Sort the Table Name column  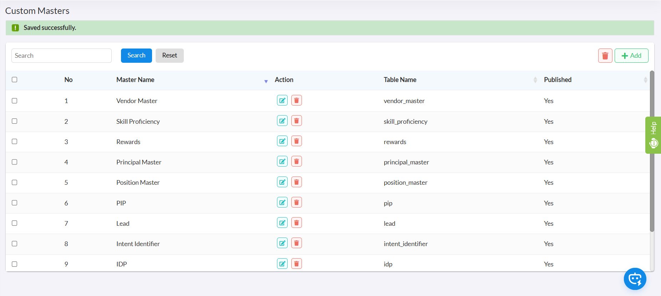(x=535, y=80)
